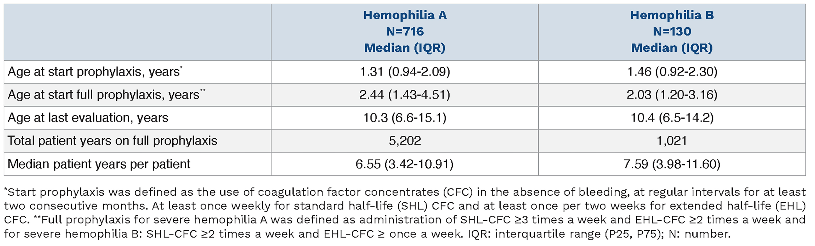Screen dimensions: 815x246
Task: Select the 5,202 total patient years value
Action: pos(405,141)
